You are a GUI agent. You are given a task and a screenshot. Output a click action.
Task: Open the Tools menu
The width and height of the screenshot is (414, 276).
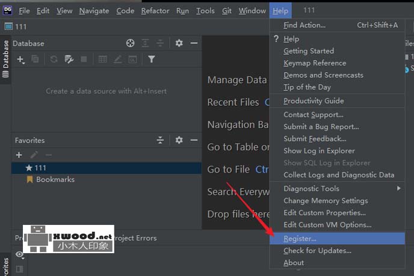click(x=205, y=11)
